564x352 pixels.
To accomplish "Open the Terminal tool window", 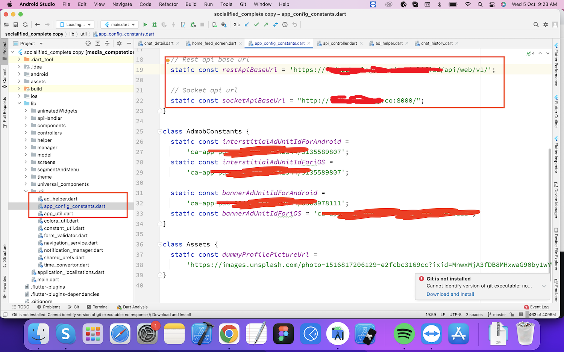I will coord(98,307).
